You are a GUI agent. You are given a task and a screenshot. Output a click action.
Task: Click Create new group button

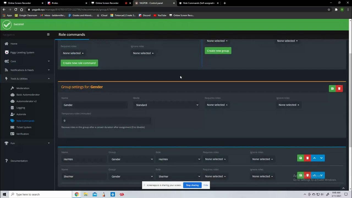pyautogui.click(x=218, y=51)
